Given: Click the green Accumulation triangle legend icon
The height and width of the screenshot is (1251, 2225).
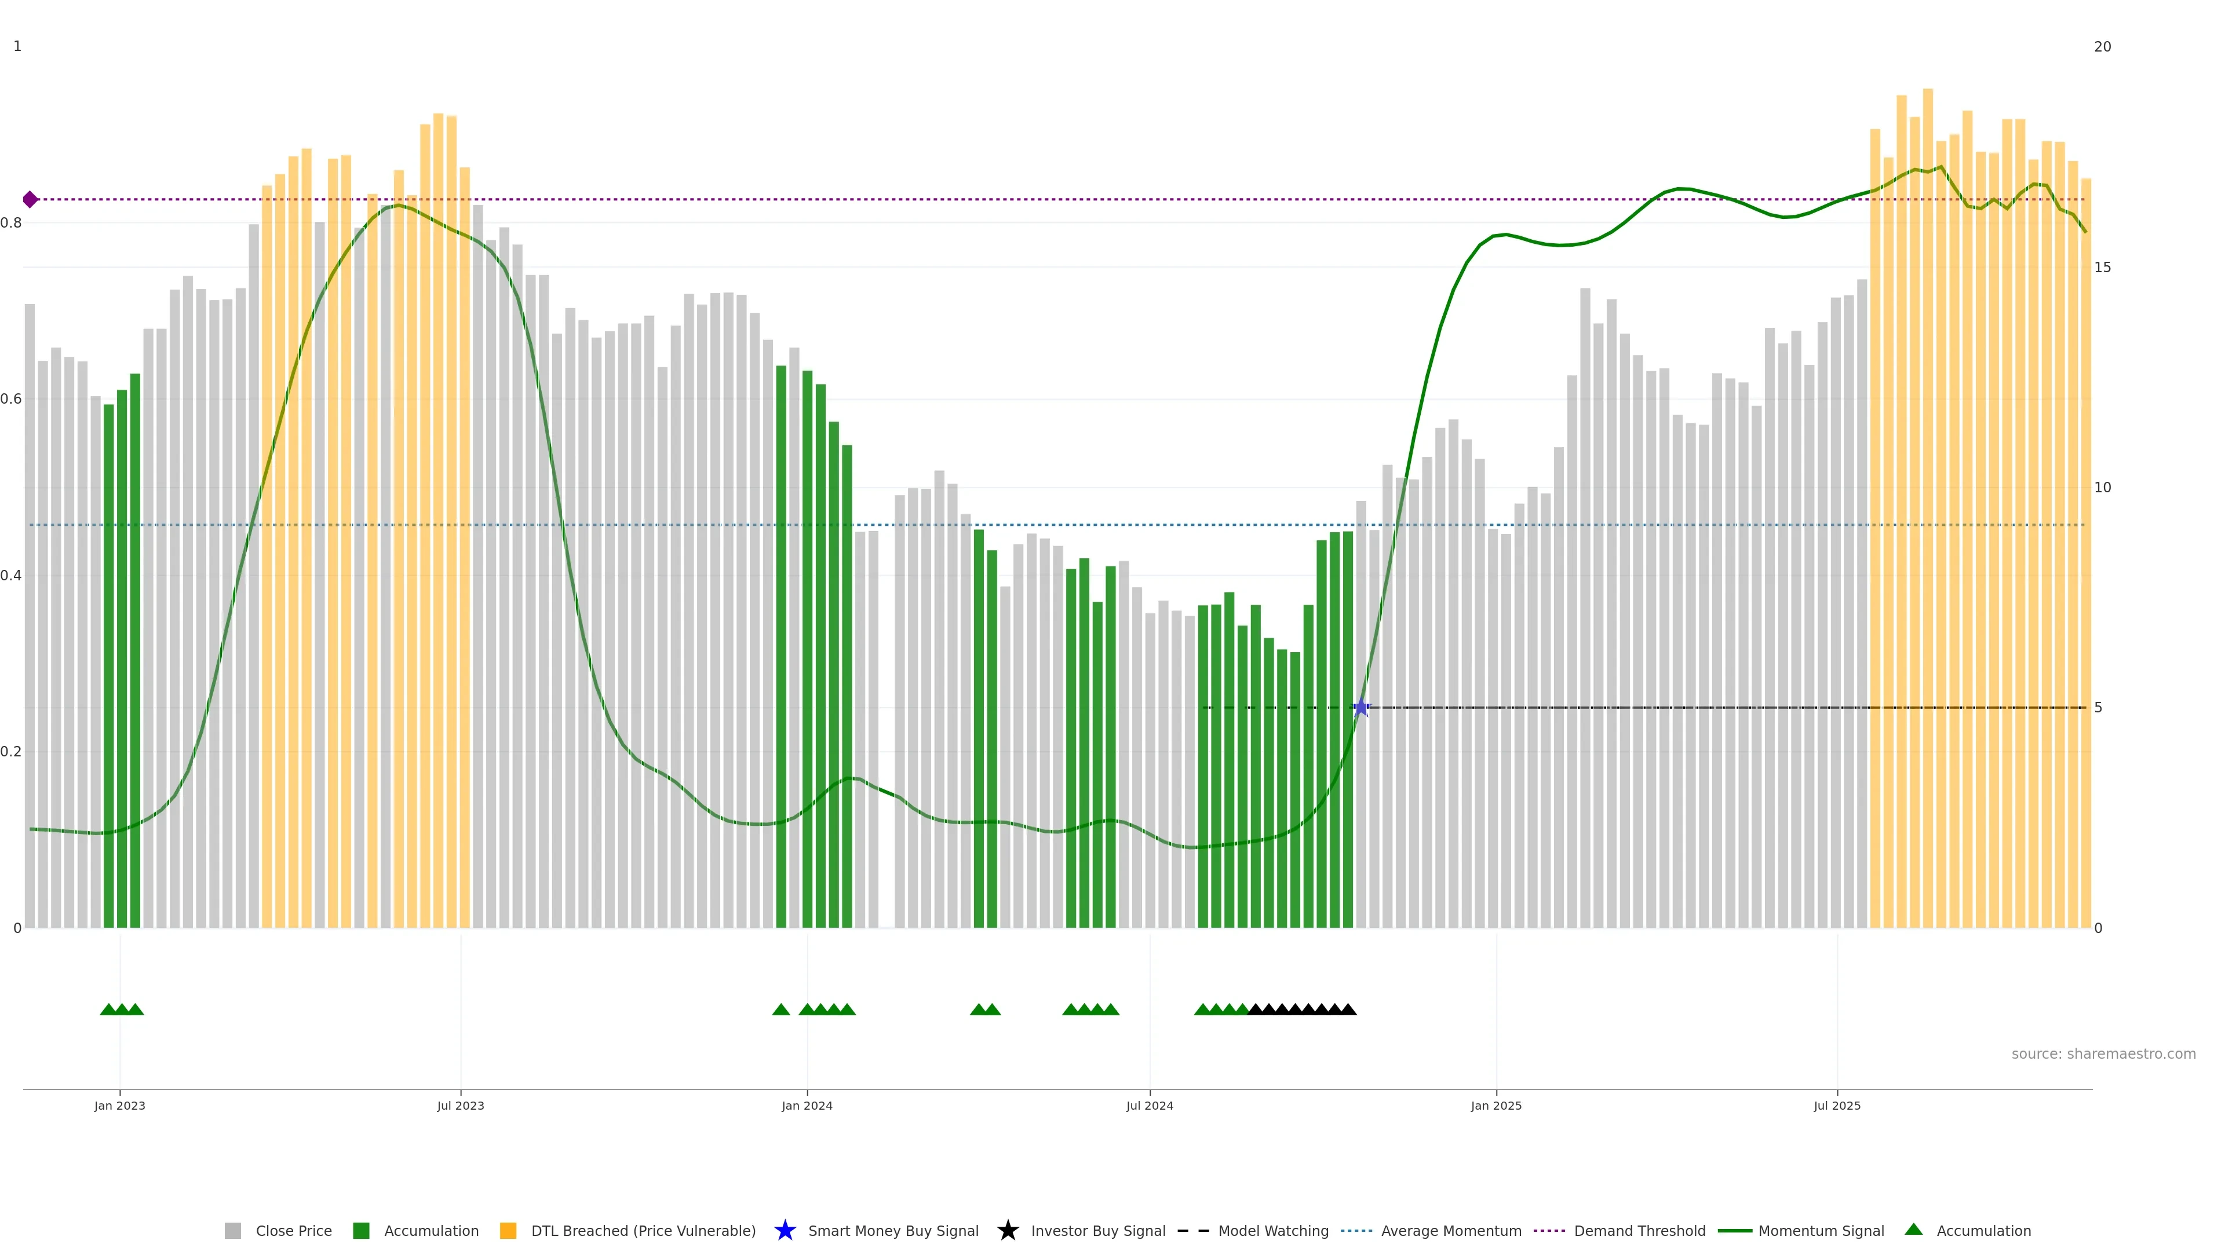Looking at the screenshot, I should [1913, 1230].
